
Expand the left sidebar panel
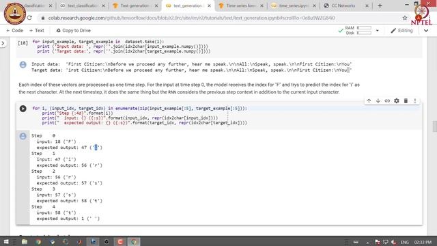(x=3, y=43)
